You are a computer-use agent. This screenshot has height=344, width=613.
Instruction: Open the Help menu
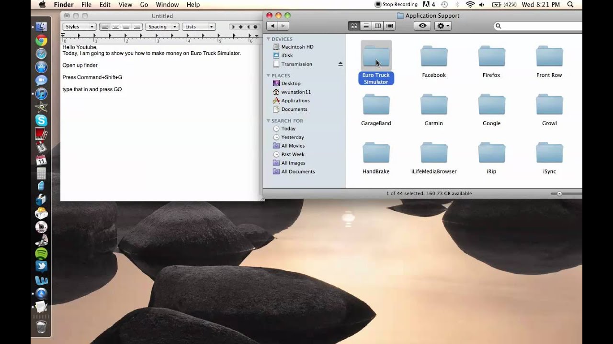point(193,4)
